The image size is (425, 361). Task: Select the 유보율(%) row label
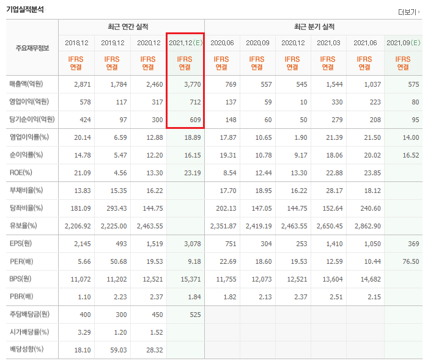point(23,225)
